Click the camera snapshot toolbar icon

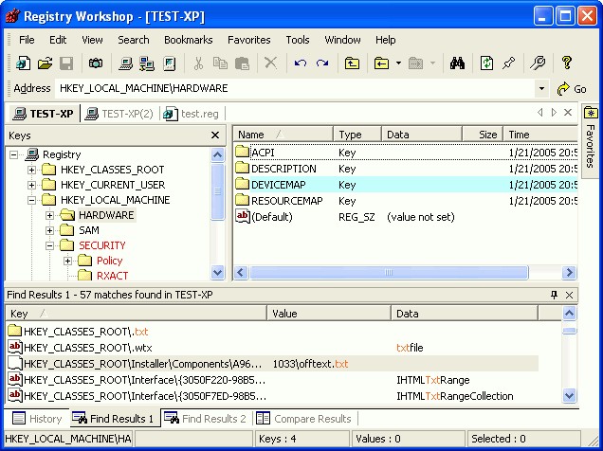[96, 63]
